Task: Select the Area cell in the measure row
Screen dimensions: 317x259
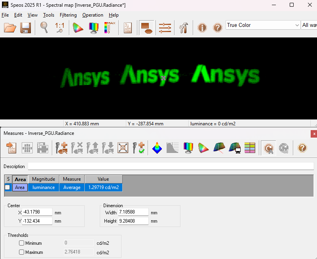Action: tap(20, 187)
